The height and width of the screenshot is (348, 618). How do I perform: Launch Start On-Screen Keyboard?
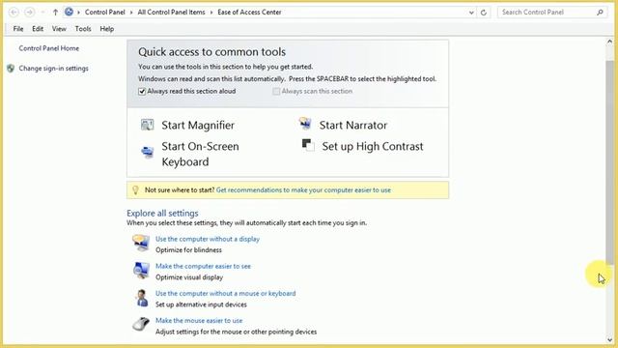point(200,154)
